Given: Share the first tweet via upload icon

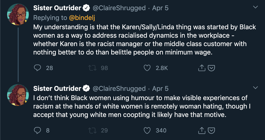Looking at the screenshot, I should click(202, 68).
